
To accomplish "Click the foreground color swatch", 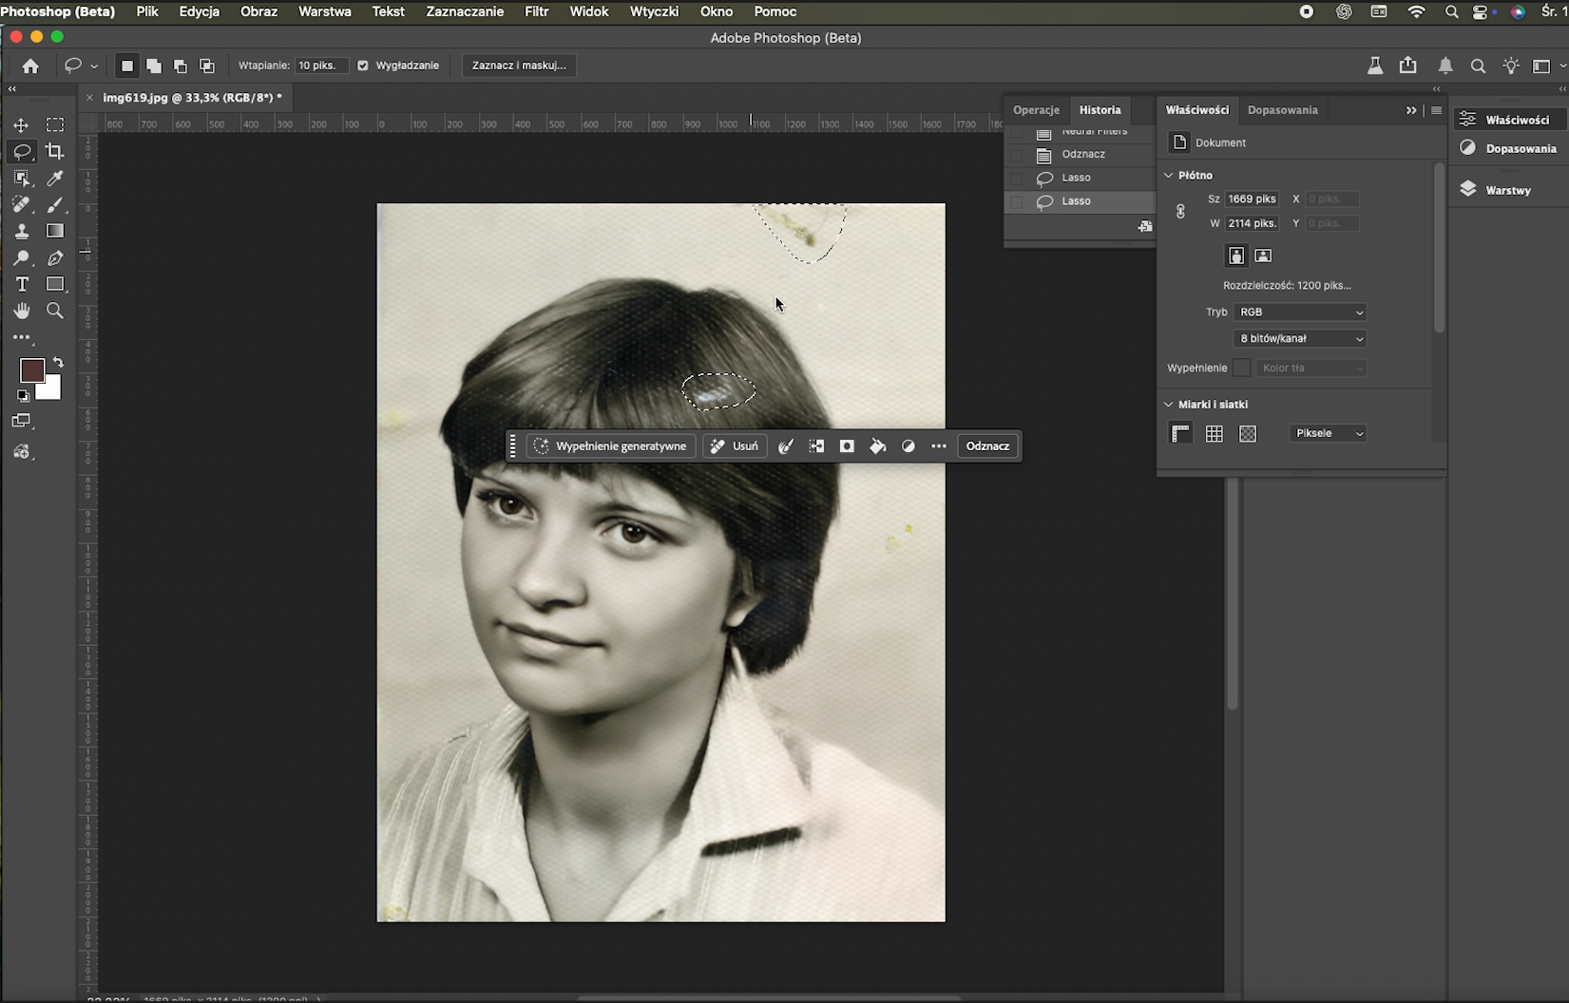I will [x=31, y=370].
